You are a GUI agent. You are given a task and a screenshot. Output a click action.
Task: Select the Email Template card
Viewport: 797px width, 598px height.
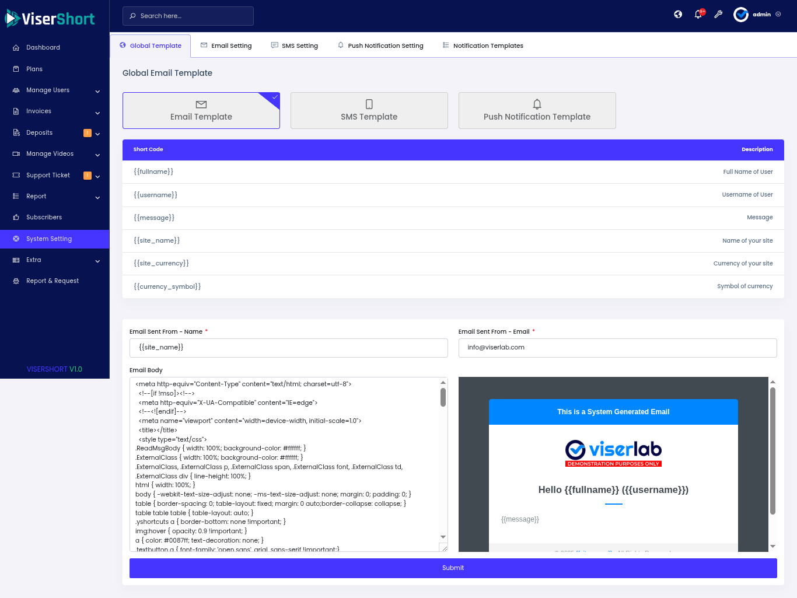(201, 110)
